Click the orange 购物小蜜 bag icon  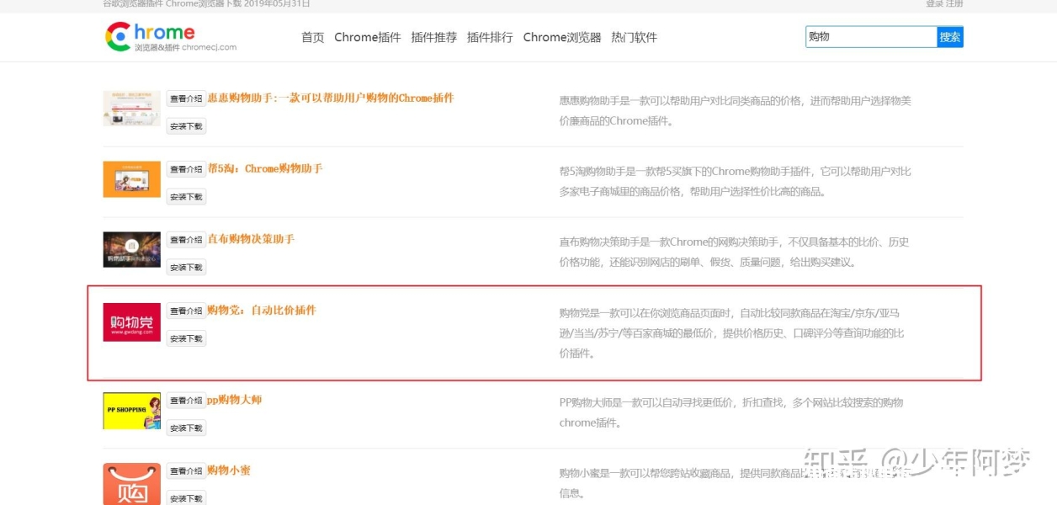point(131,484)
